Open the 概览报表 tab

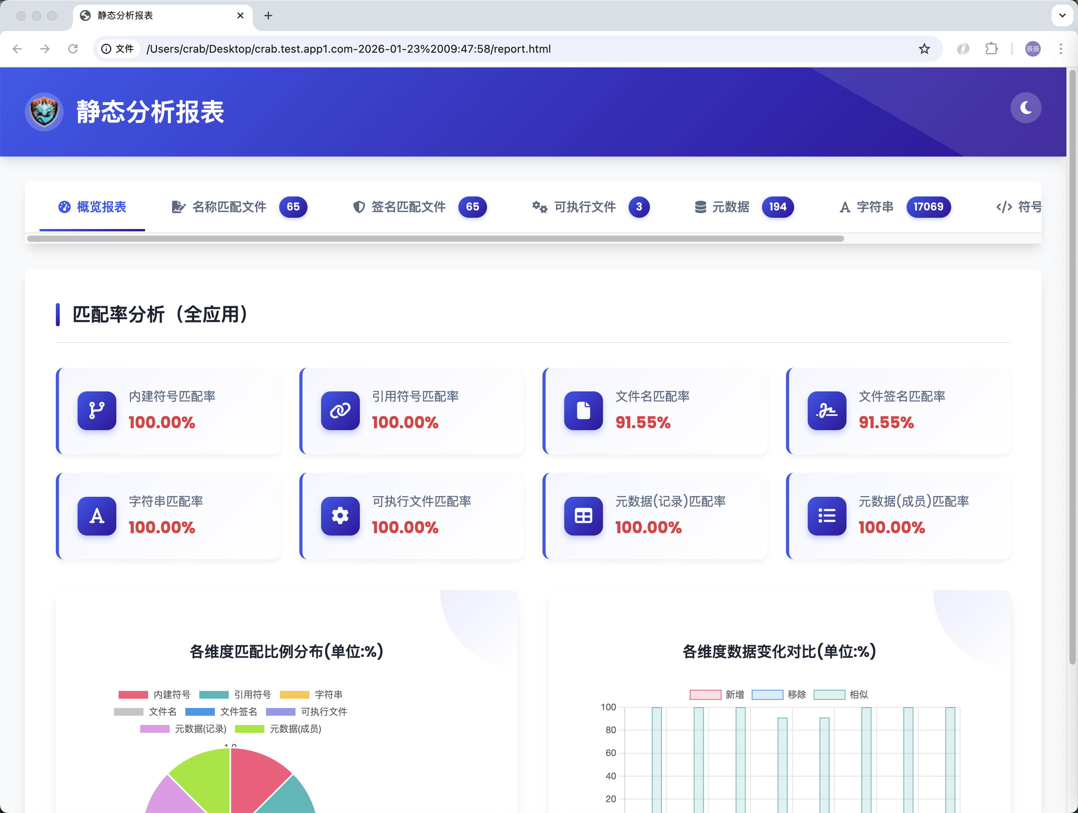(x=92, y=207)
